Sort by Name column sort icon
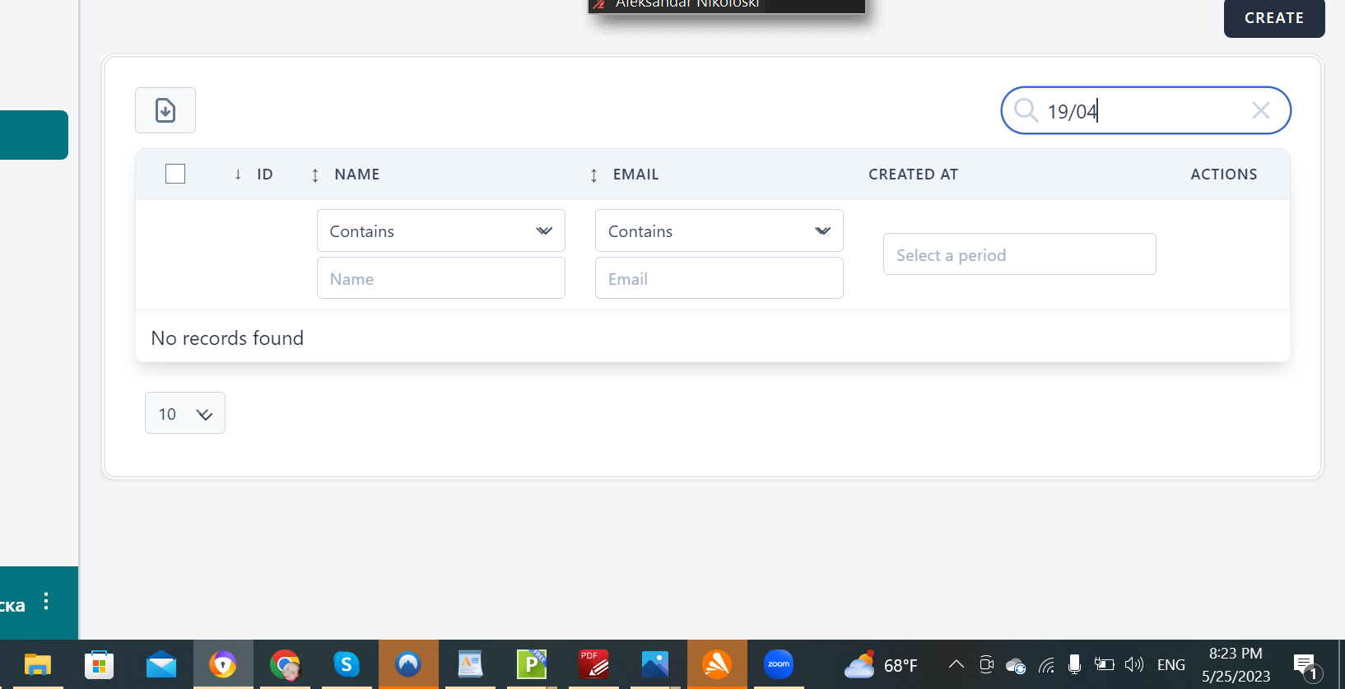The image size is (1345, 689). click(x=315, y=175)
